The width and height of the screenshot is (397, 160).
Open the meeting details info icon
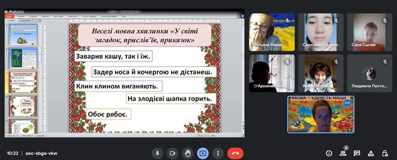(329, 153)
